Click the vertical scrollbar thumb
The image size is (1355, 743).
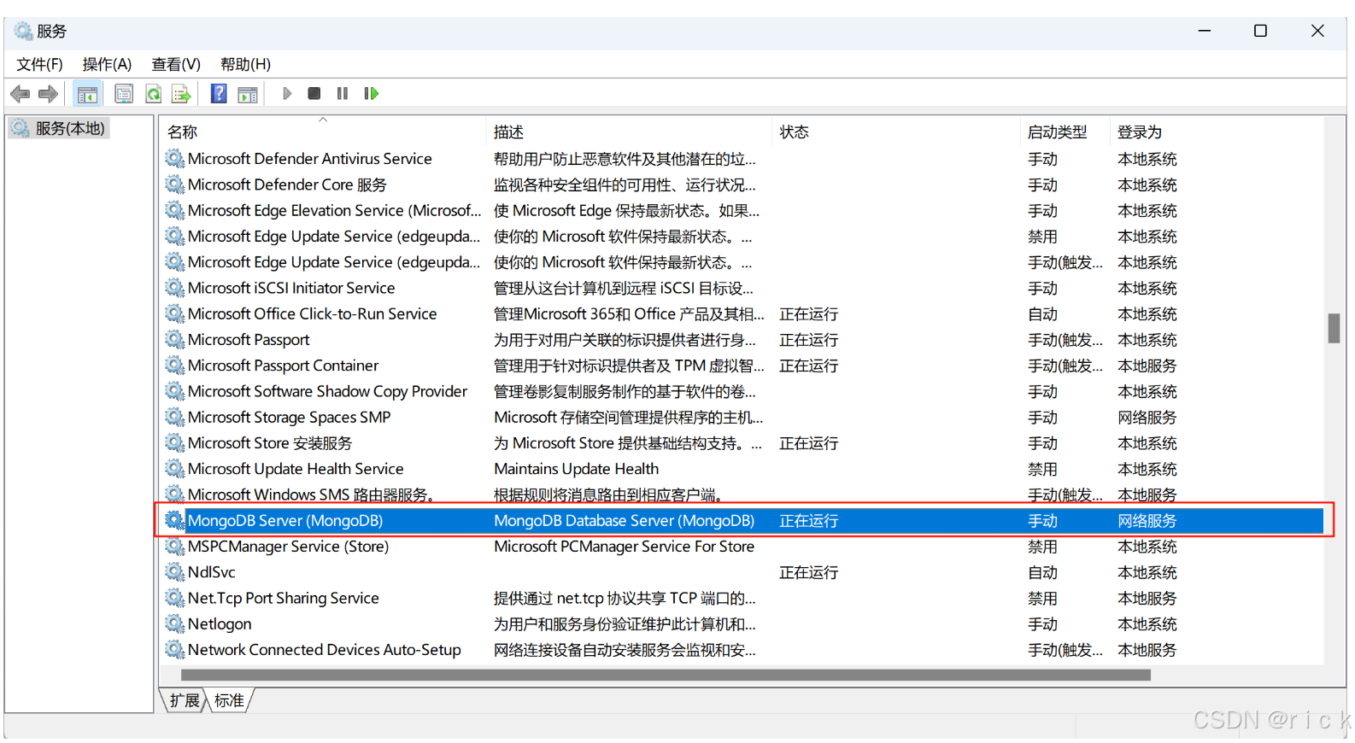click(x=1334, y=328)
